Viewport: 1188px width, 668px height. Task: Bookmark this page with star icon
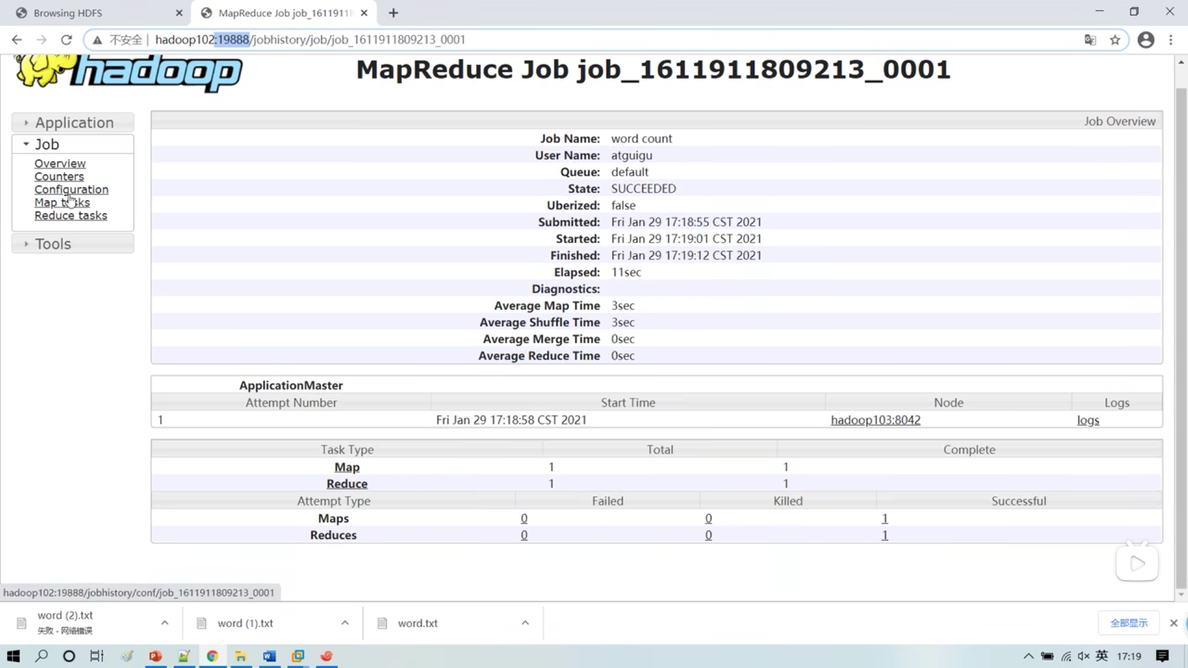pos(1115,40)
